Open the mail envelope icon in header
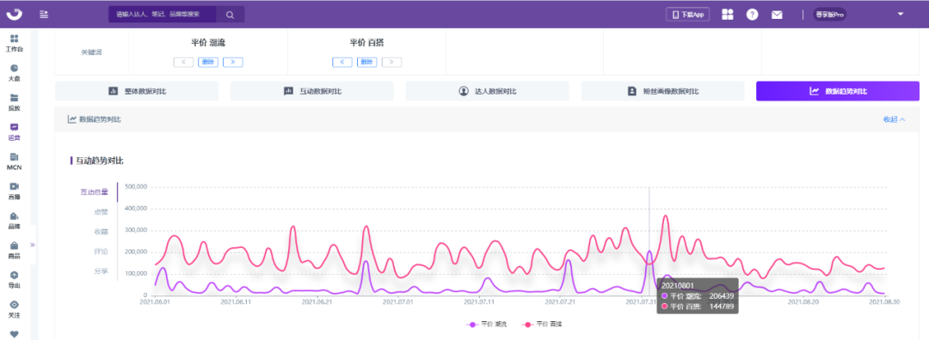Viewport: 929px width, 340px height. (x=777, y=15)
